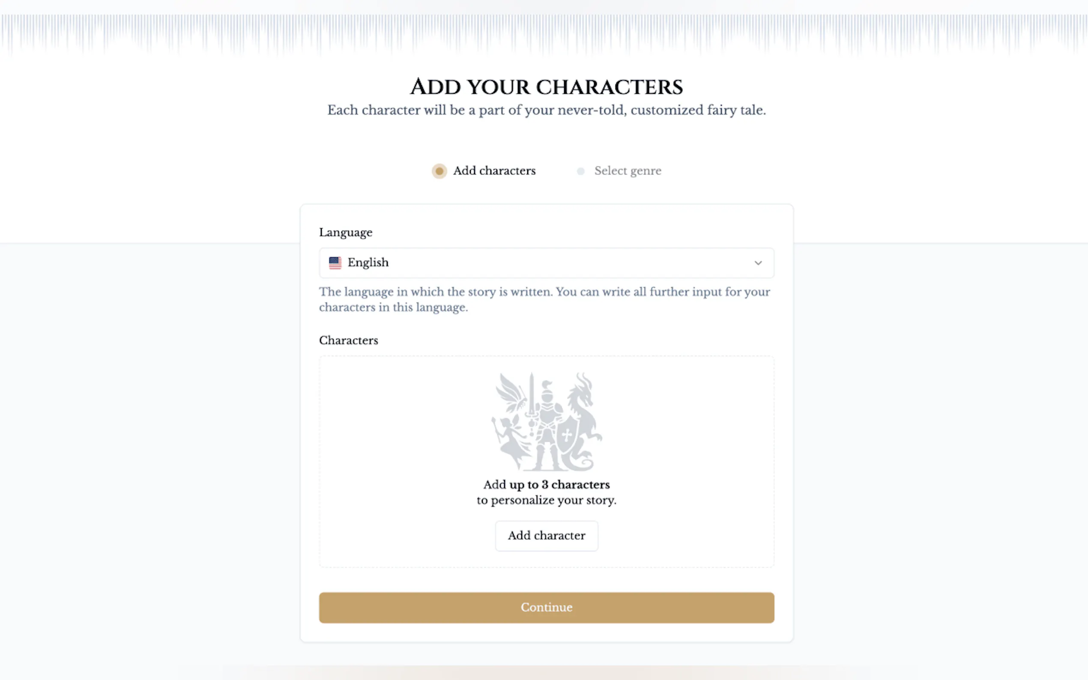This screenshot has width=1088, height=680.
Task: Click the fairy tale subtitle text
Action: (x=546, y=110)
